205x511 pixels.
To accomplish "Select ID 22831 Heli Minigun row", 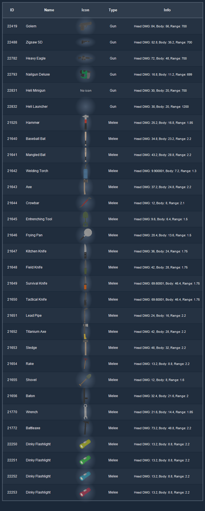I will click(102, 91).
